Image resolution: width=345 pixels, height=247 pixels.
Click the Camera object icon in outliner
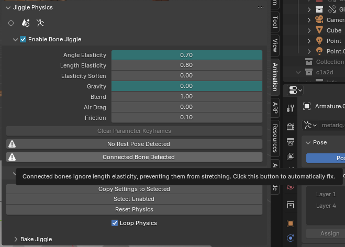(x=319, y=19)
